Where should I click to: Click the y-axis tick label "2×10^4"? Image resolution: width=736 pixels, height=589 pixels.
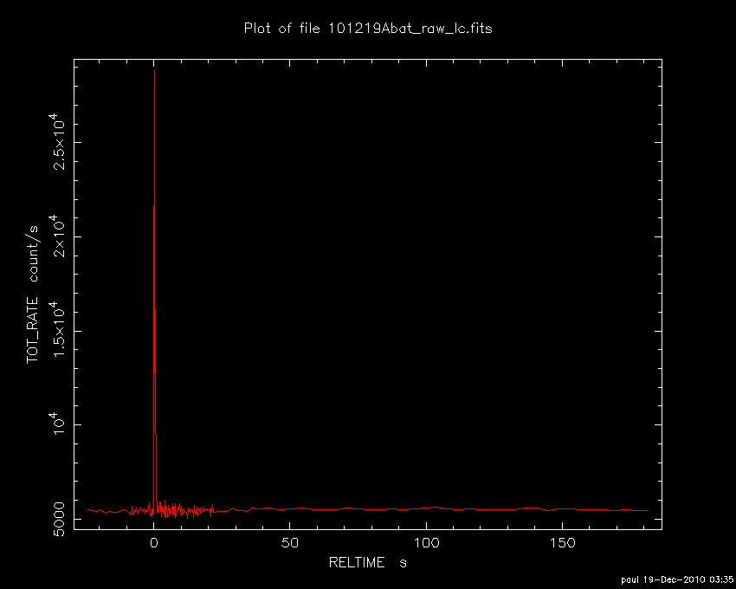click(58, 236)
